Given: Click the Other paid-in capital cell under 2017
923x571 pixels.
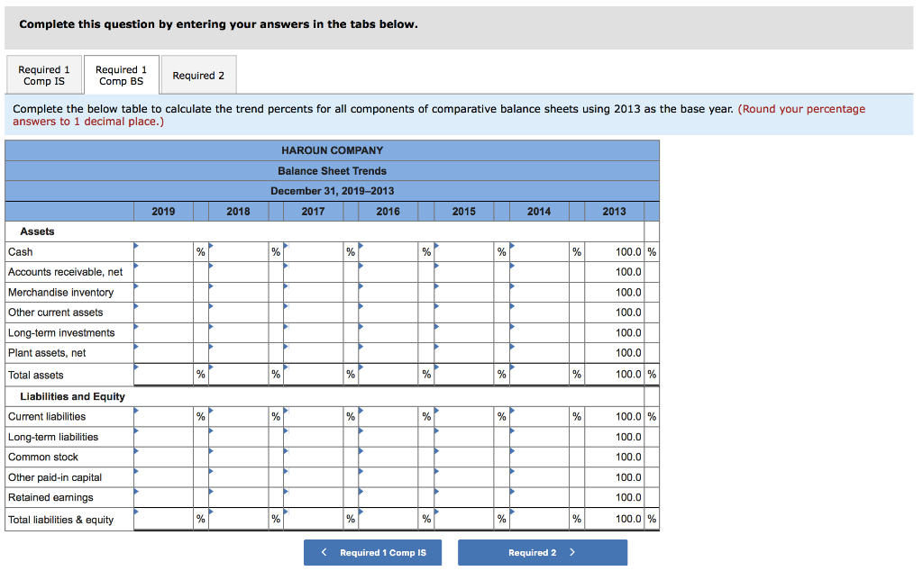Looking at the screenshot, I should tap(313, 476).
